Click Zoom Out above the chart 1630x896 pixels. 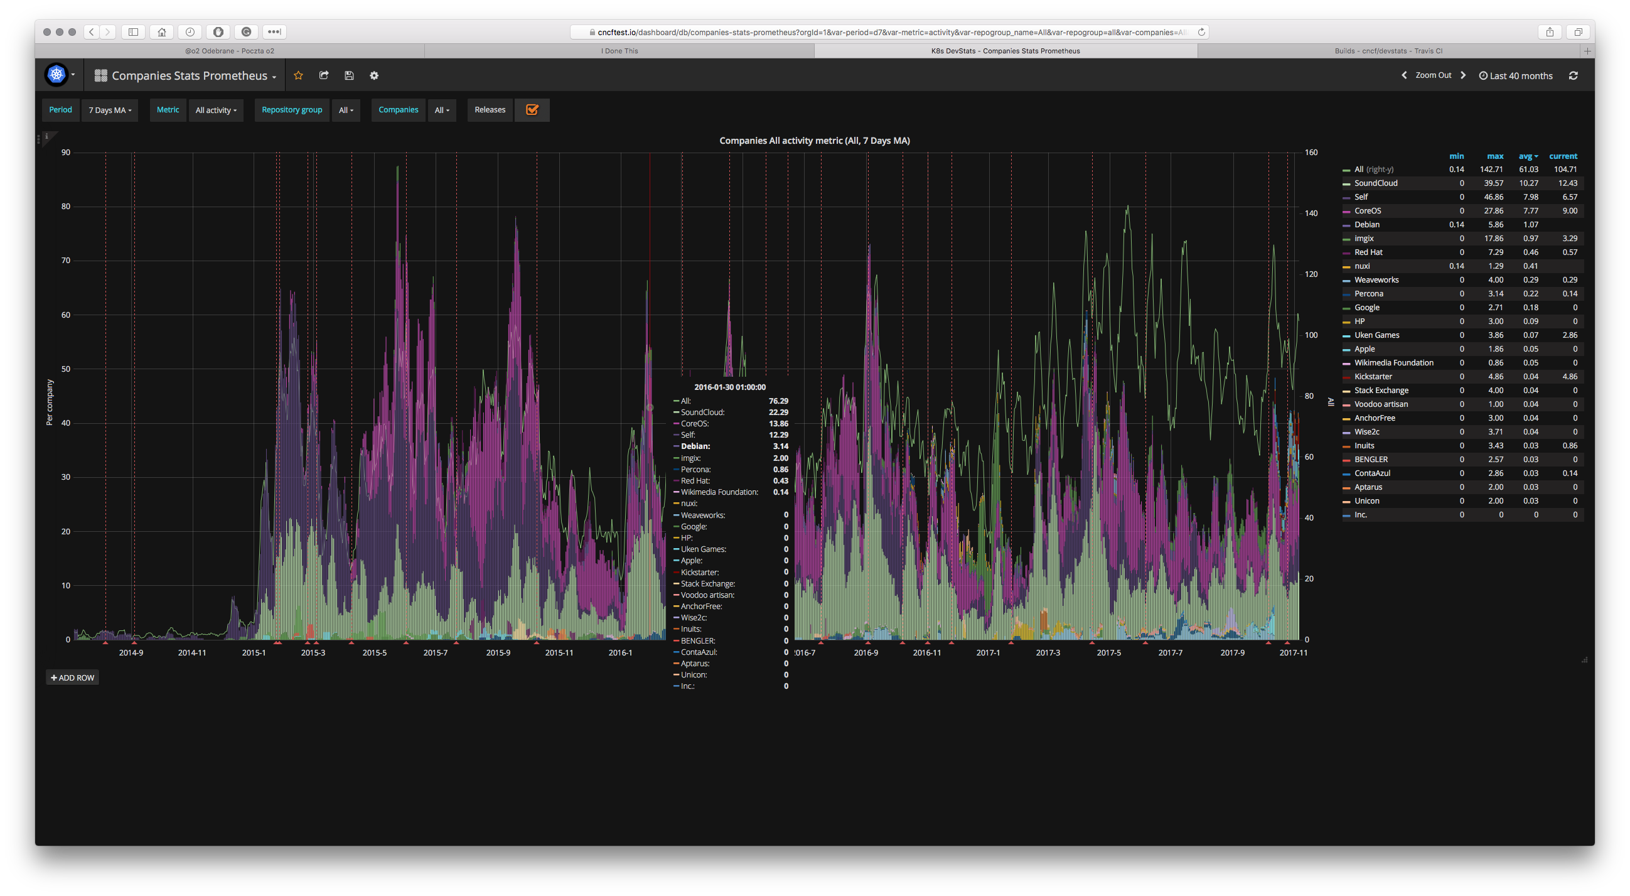point(1432,75)
